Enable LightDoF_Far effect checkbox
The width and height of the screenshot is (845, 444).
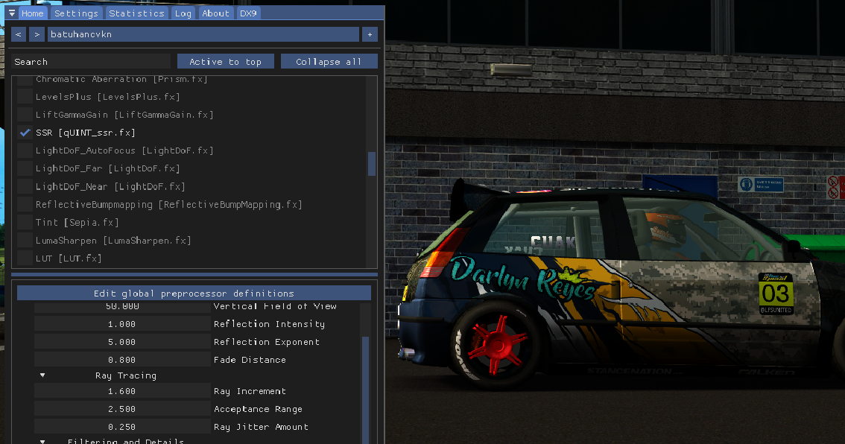(x=25, y=168)
